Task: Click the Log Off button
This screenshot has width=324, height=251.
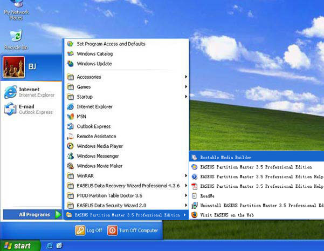Action: 88,230
